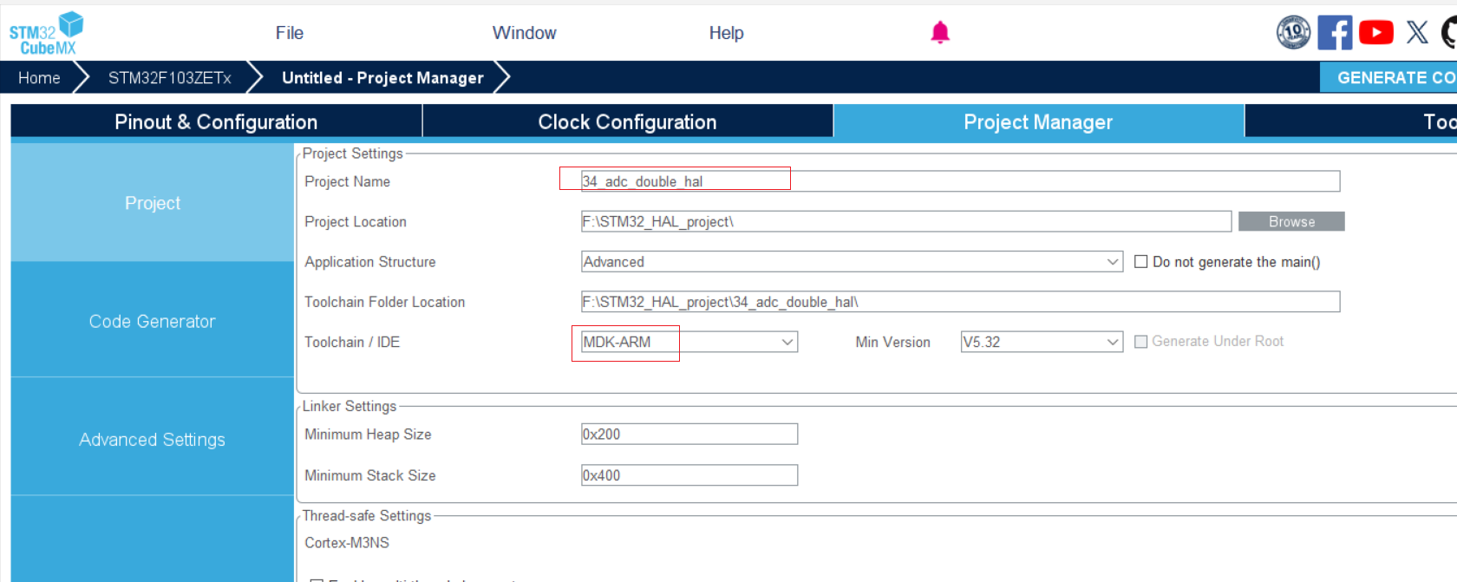Screen dimensions: 1457x582
Task: Click the Thread-safe Settings group label
Action: click(367, 516)
